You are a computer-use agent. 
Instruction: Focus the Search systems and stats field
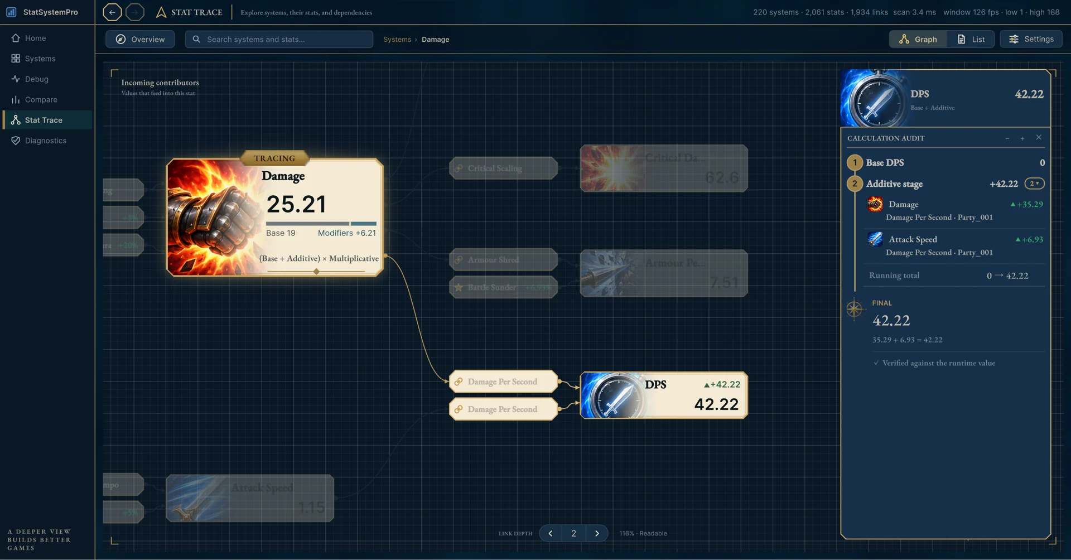point(279,39)
